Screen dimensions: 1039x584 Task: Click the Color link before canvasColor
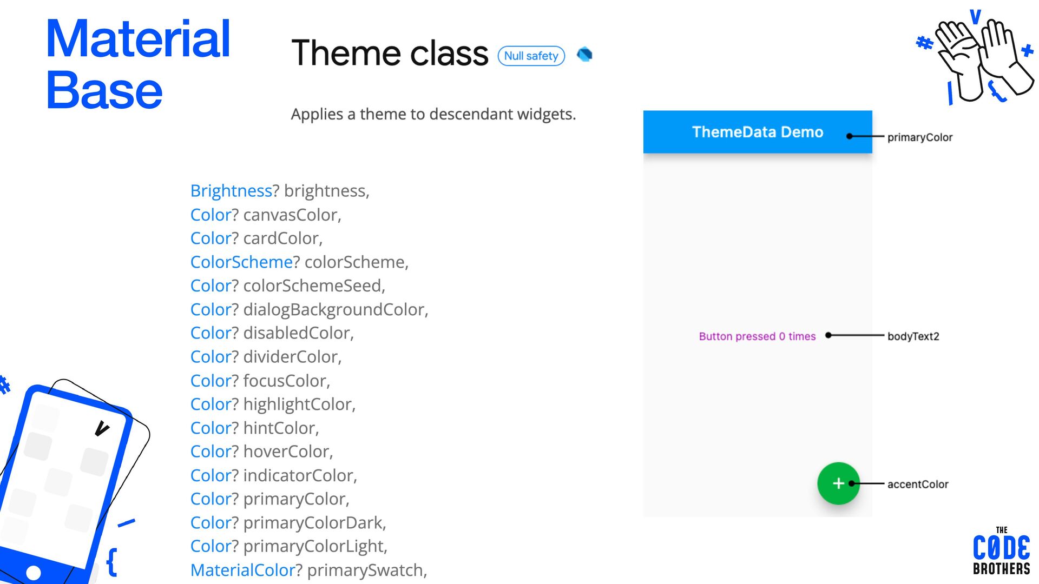(211, 215)
